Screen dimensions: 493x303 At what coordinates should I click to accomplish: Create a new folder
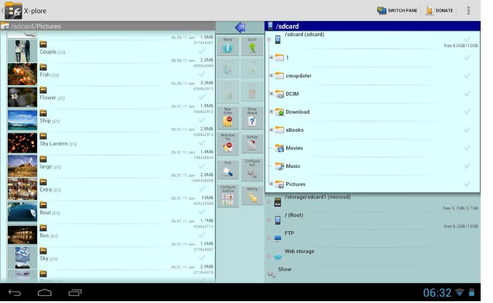tap(228, 118)
